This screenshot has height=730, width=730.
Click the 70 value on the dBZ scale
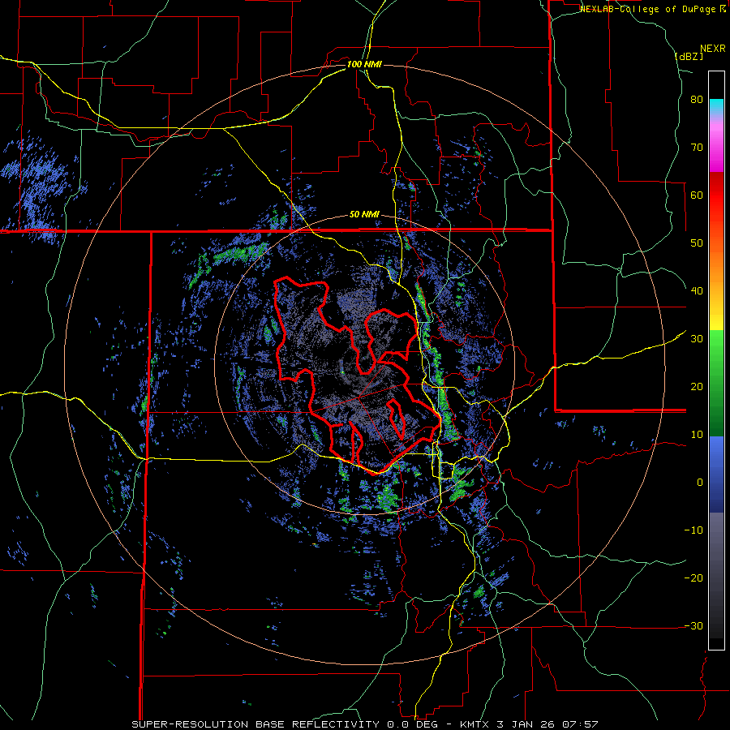(x=697, y=148)
